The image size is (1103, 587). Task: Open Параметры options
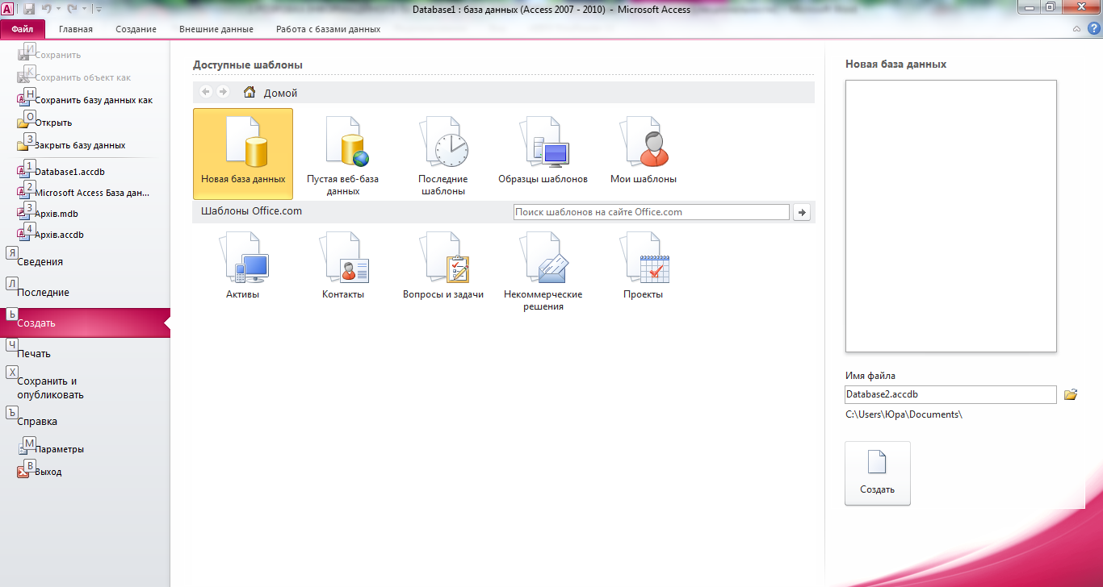[51, 449]
